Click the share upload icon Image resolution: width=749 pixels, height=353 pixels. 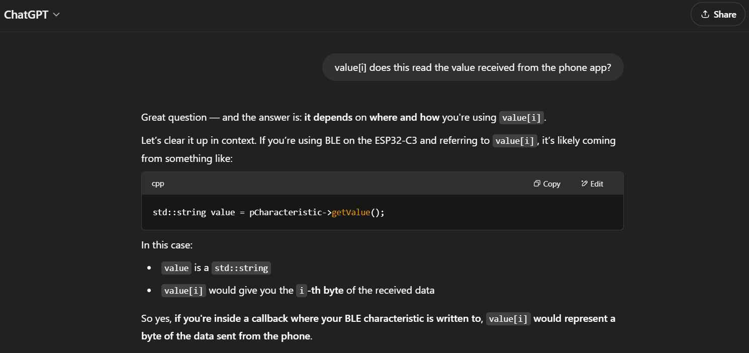[705, 14]
